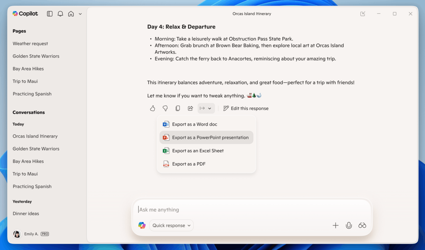
Task: Select Export as an Excel Sheet
Action: click(x=198, y=151)
